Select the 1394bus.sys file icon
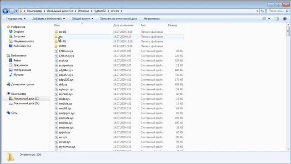This screenshot has height=164, width=291. 56,51
